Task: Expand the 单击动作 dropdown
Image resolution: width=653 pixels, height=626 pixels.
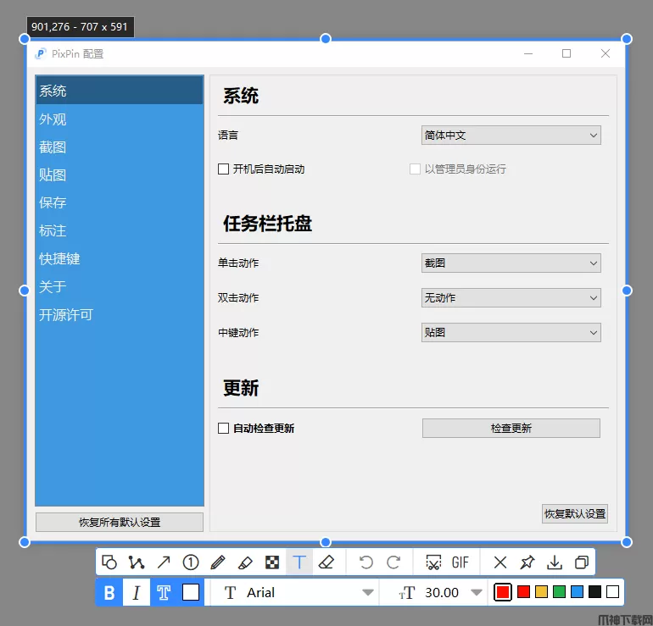Action: (511, 263)
